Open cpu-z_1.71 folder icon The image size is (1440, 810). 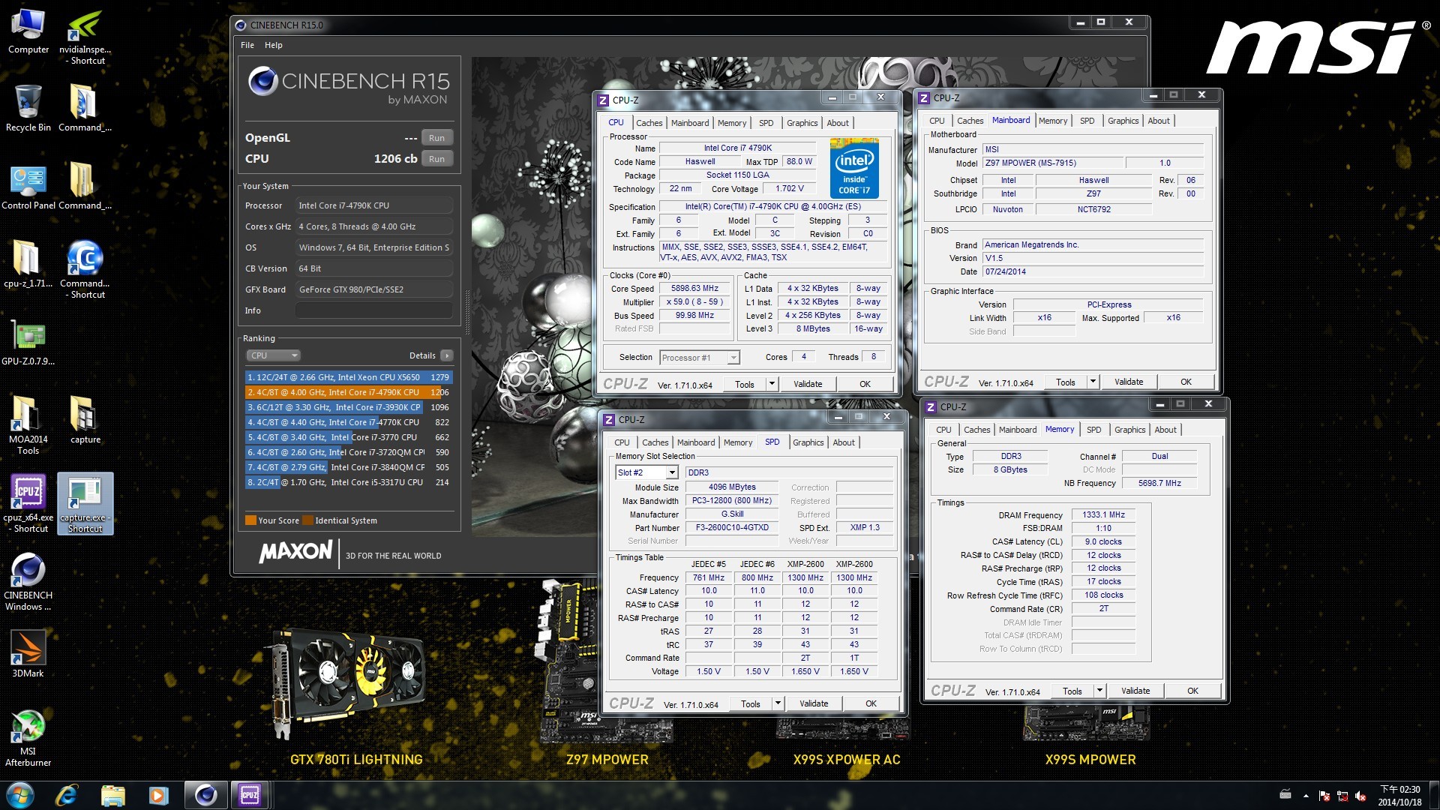coord(28,264)
